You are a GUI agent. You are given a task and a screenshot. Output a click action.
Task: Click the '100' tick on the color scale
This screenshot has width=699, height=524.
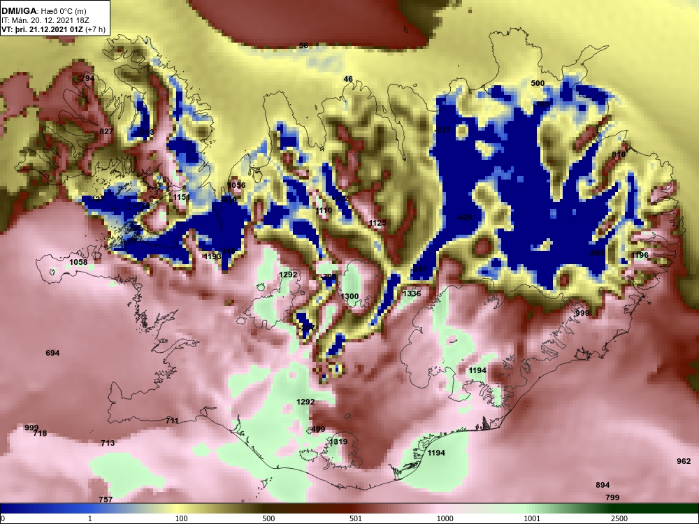click(x=182, y=518)
